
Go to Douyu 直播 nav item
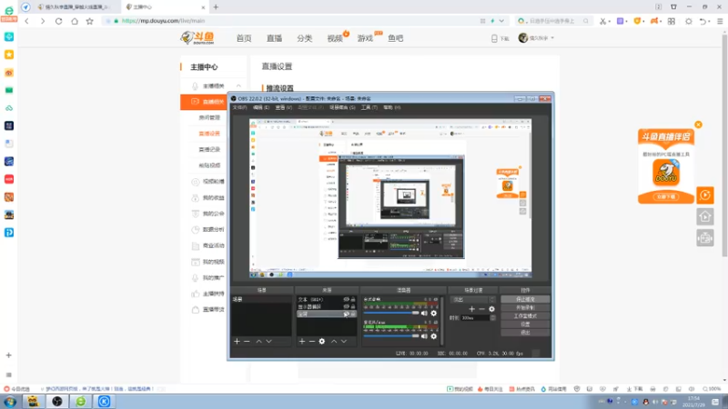coord(274,38)
